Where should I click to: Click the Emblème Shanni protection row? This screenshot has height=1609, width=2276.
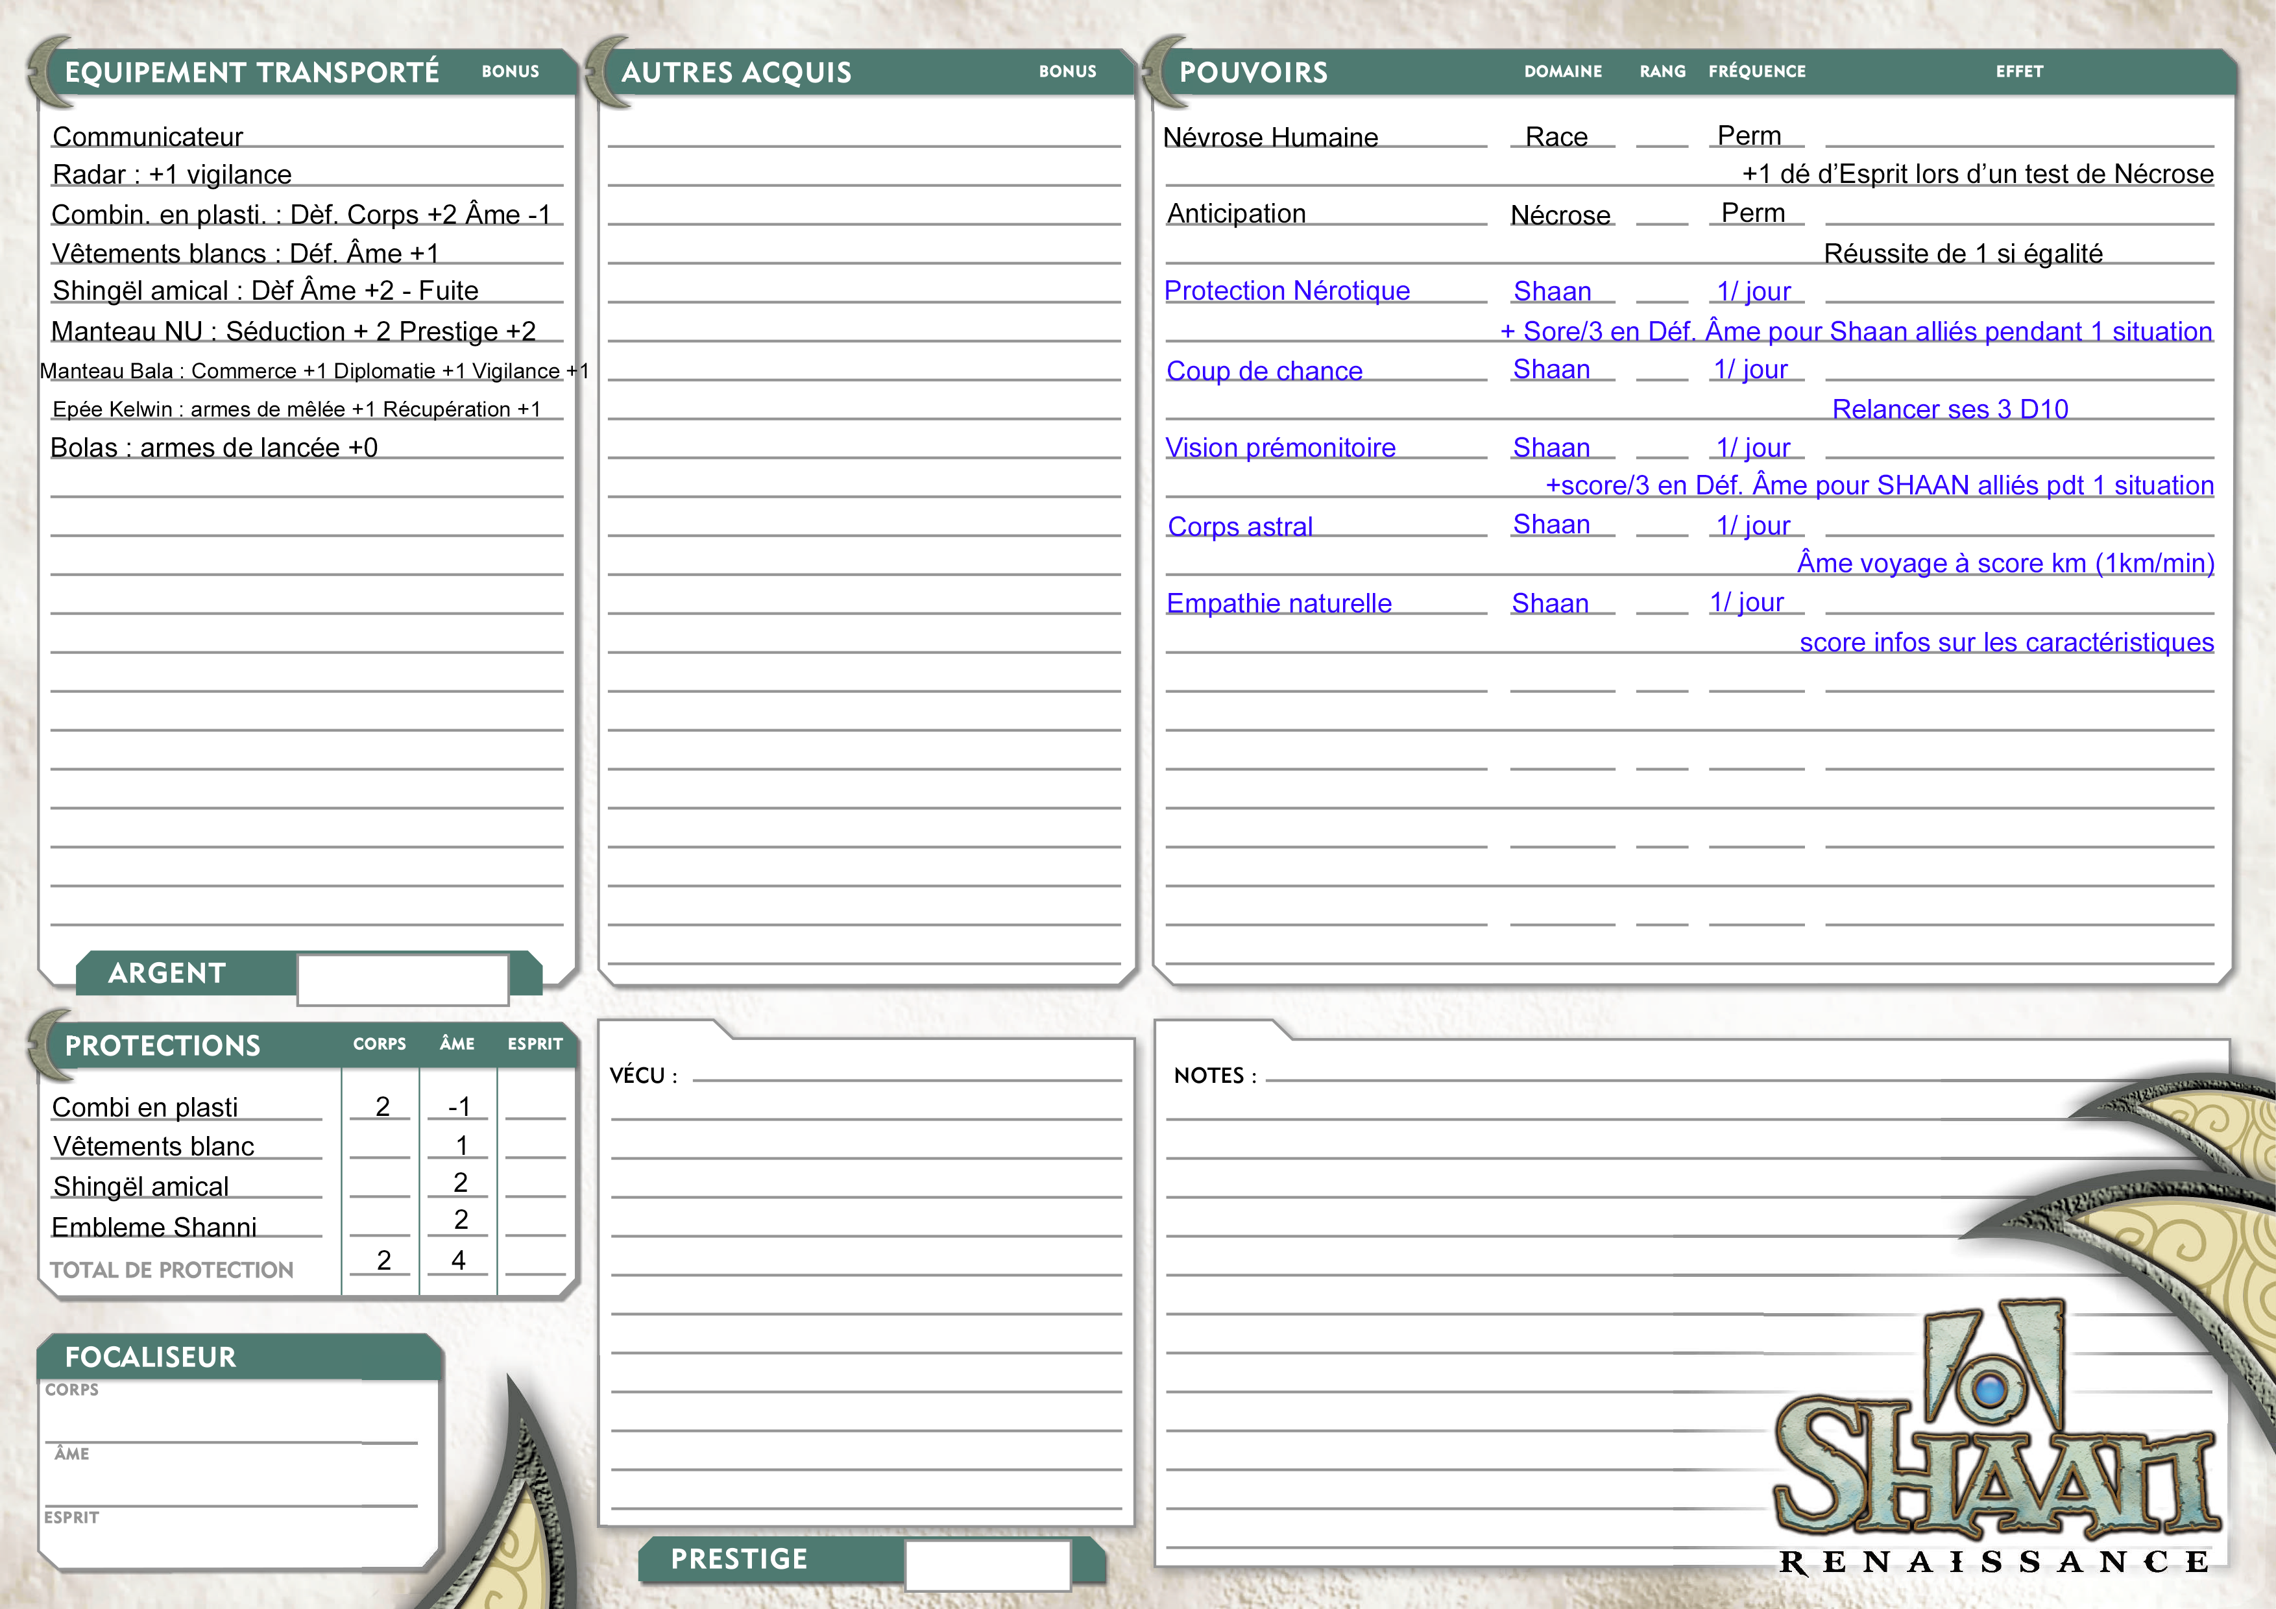[x=154, y=1228]
